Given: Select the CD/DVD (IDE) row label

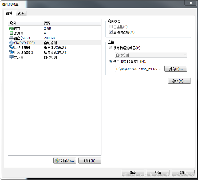Looking at the screenshot, I should click(x=24, y=43).
